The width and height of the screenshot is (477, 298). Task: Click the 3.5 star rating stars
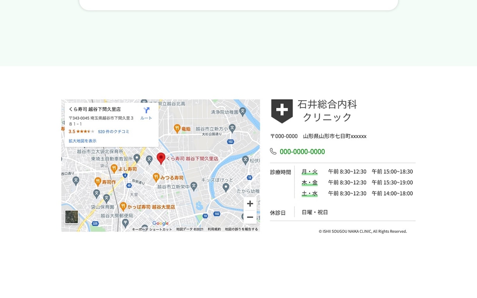(x=85, y=132)
